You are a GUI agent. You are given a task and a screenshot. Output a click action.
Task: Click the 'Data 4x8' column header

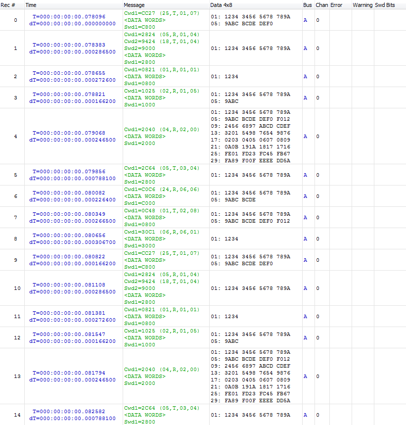[255, 5]
